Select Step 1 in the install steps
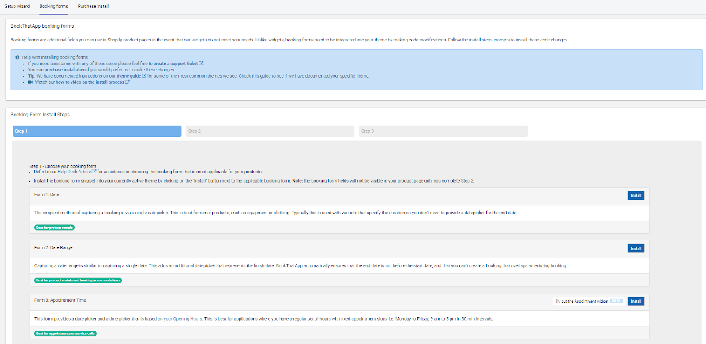Screen dimensions: 706x344 click(x=97, y=131)
